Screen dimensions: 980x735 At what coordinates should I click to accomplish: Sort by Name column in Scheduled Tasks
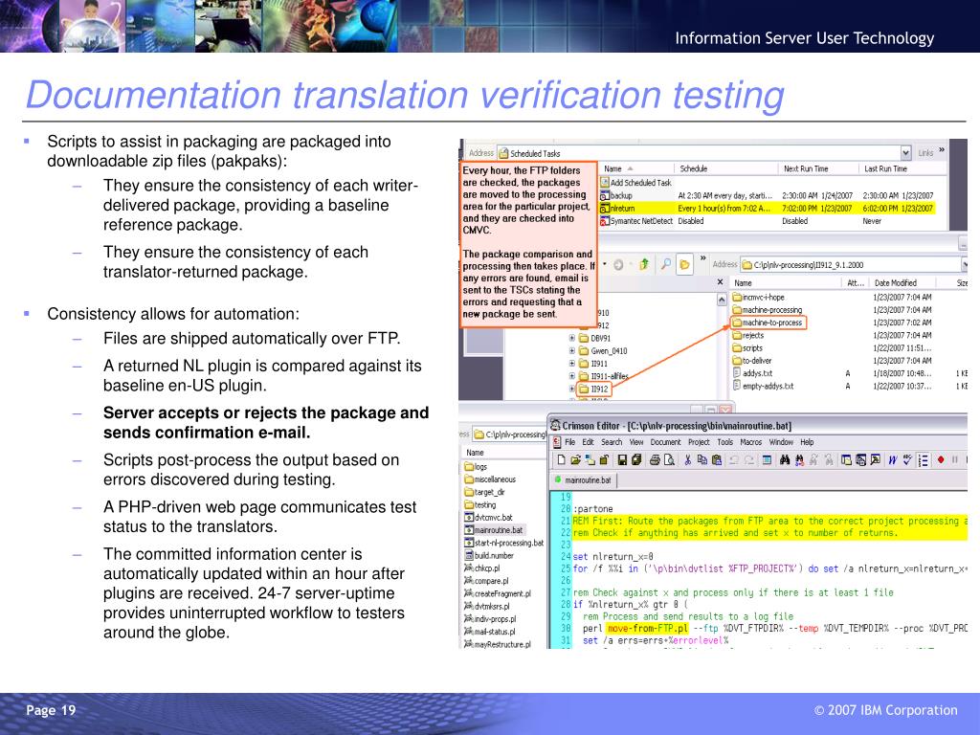click(x=636, y=168)
